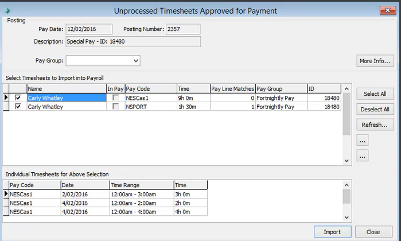Toggle In Pay checkbox for NESCas1 row
Viewport: 401px width, 241px height.
[115, 98]
